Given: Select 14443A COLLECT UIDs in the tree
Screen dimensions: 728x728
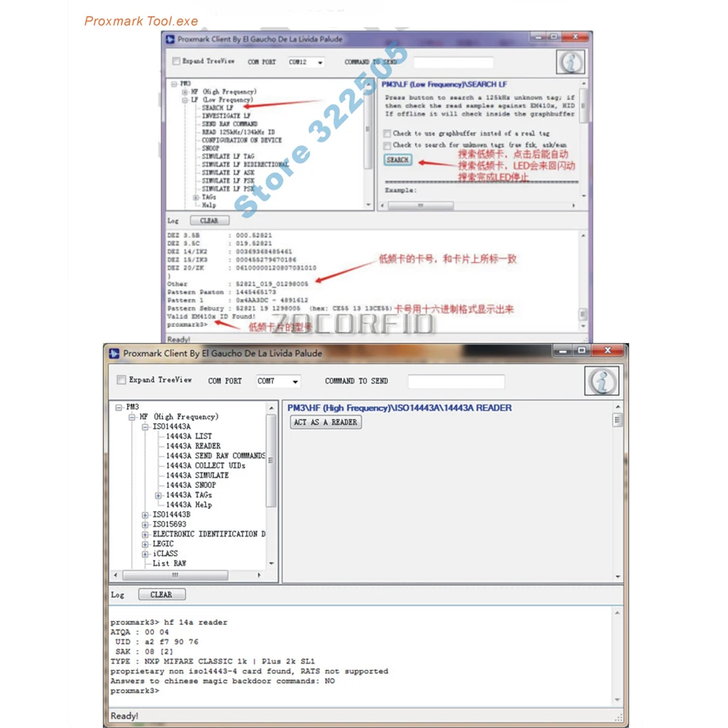Looking at the screenshot, I should [206, 466].
